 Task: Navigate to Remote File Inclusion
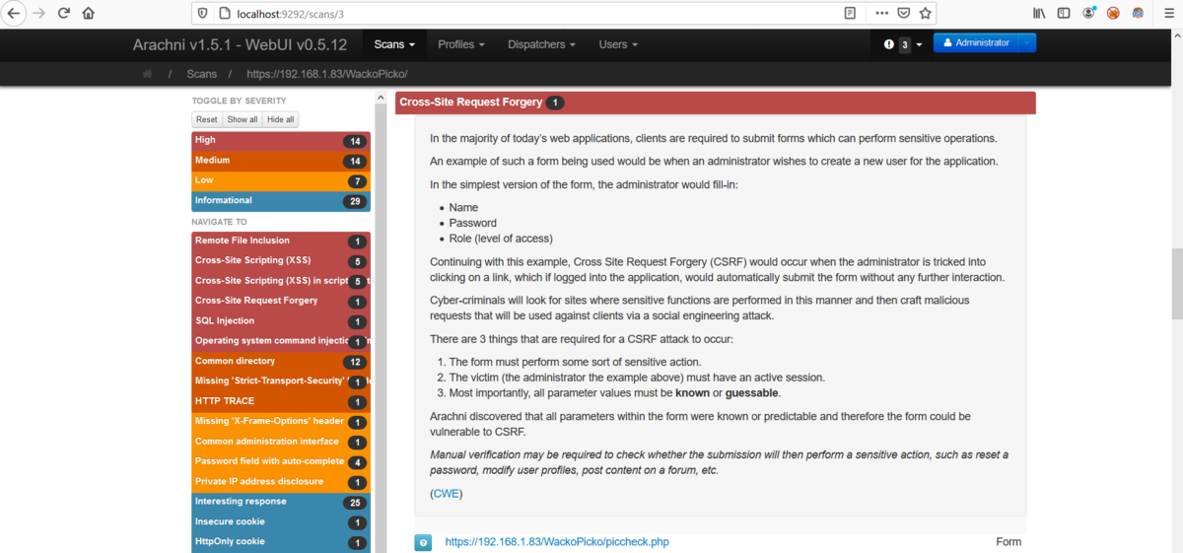(x=281, y=242)
